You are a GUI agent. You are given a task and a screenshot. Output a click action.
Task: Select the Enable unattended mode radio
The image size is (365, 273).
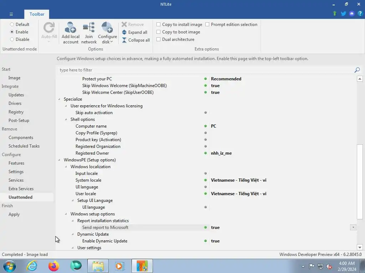(x=12, y=32)
